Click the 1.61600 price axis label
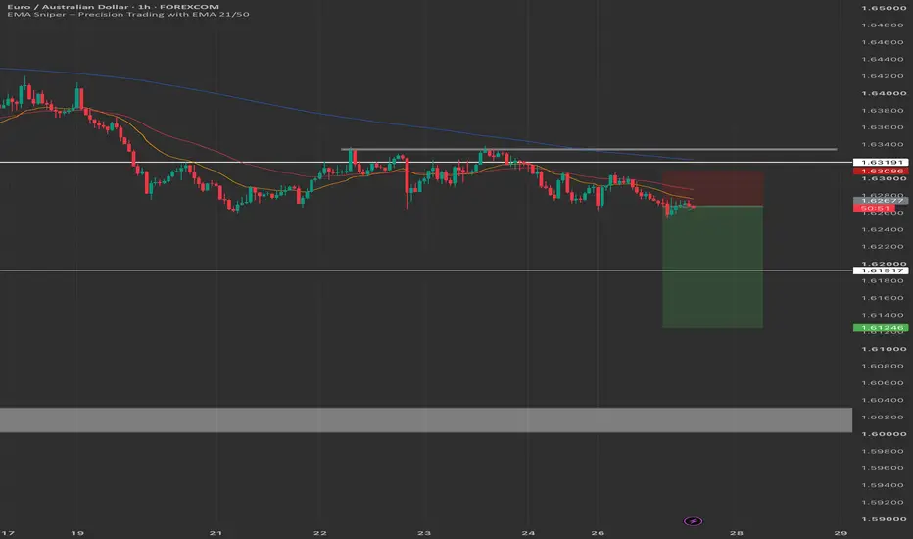Viewport: 913px width, 539px height. tap(884, 298)
